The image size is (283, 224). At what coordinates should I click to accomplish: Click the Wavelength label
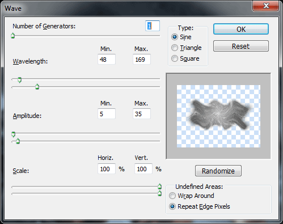click(x=30, y=61)
